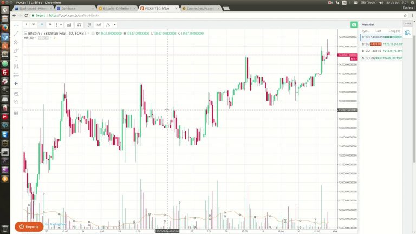Bookmark this page with star icon
The image size is (416, 234).
coord(405,15)
